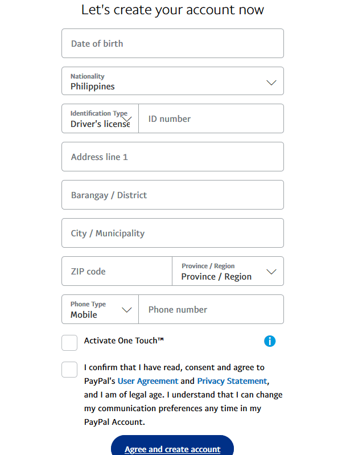
Task: Open the Mobile phone type dropdown
Action: [x=94, y=310]
